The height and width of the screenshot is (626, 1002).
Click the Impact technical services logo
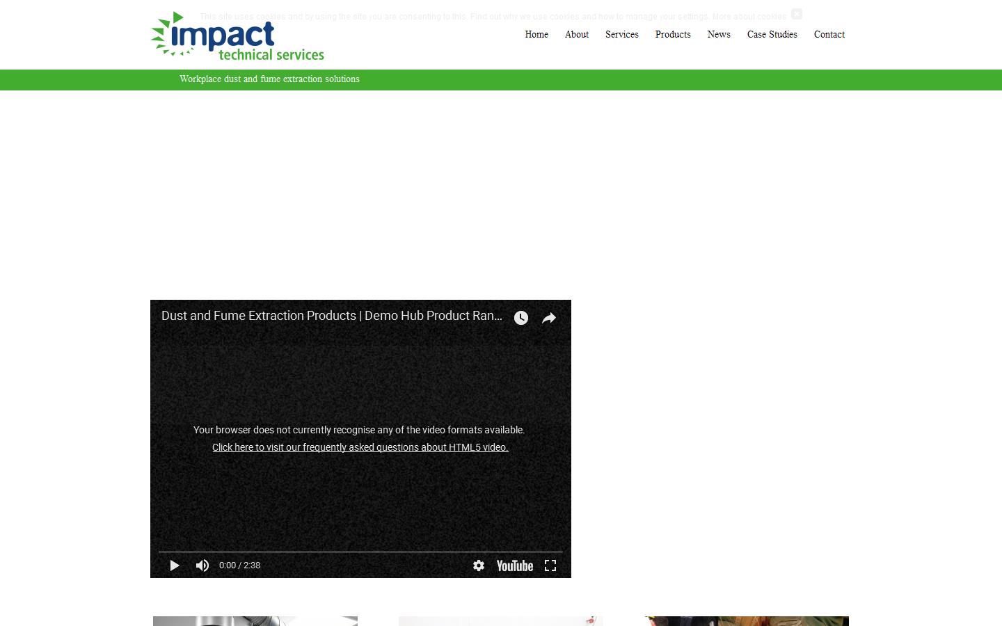pos(237,36)
